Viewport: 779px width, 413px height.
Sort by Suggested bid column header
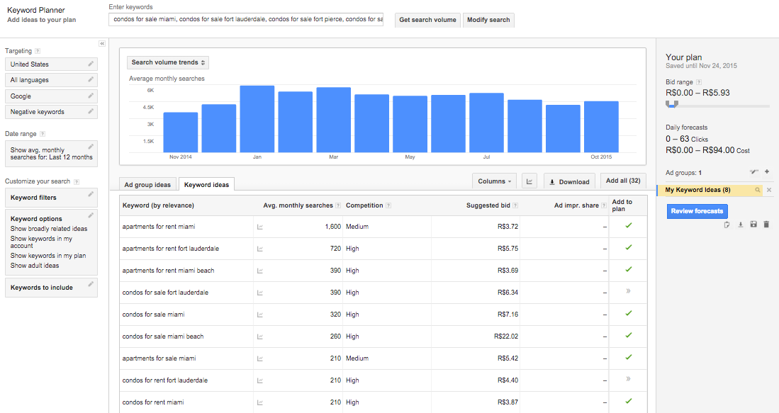[x=488, y=205]
